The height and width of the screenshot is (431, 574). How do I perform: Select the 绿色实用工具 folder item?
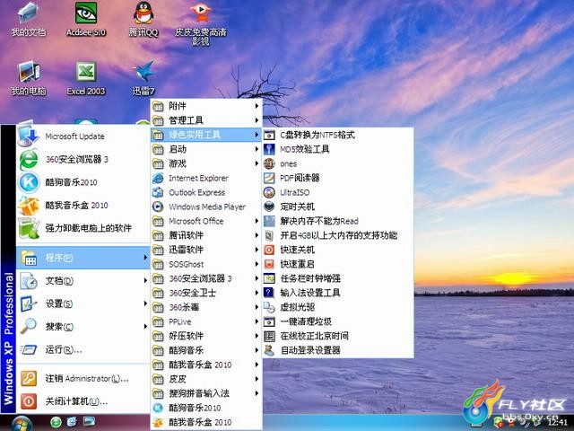tap(206, 135)
